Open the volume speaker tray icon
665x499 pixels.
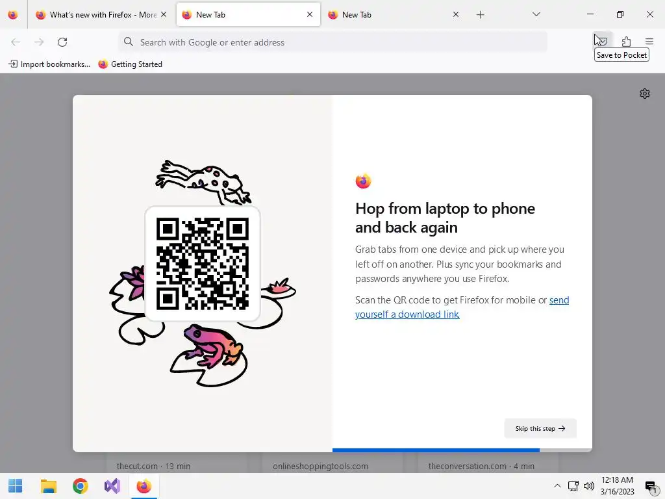coord(588,486)
